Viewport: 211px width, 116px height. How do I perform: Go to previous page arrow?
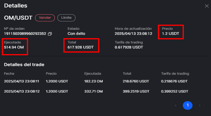click(x=176, y=105)
